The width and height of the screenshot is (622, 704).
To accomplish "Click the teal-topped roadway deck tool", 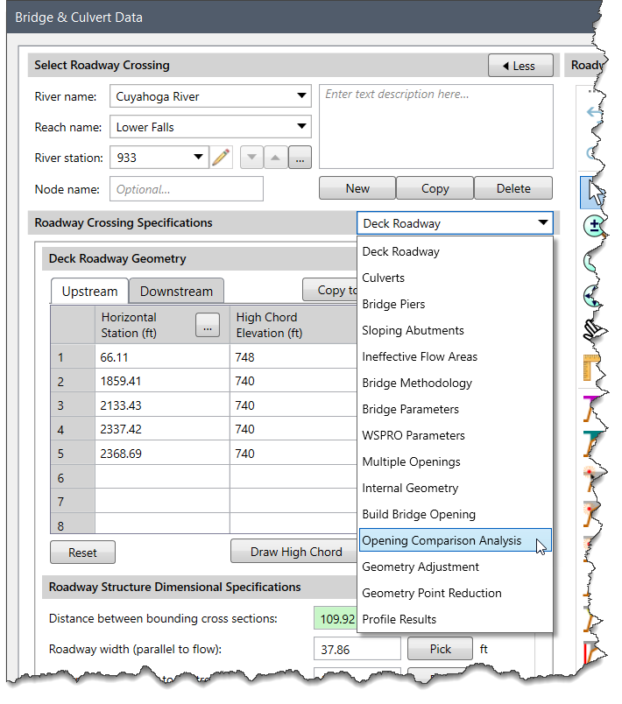I will click(592, 444).
